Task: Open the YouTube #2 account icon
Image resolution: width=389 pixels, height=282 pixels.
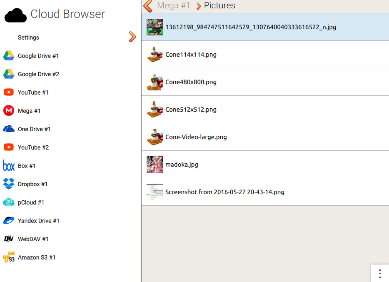Action: tap(9, 147)
